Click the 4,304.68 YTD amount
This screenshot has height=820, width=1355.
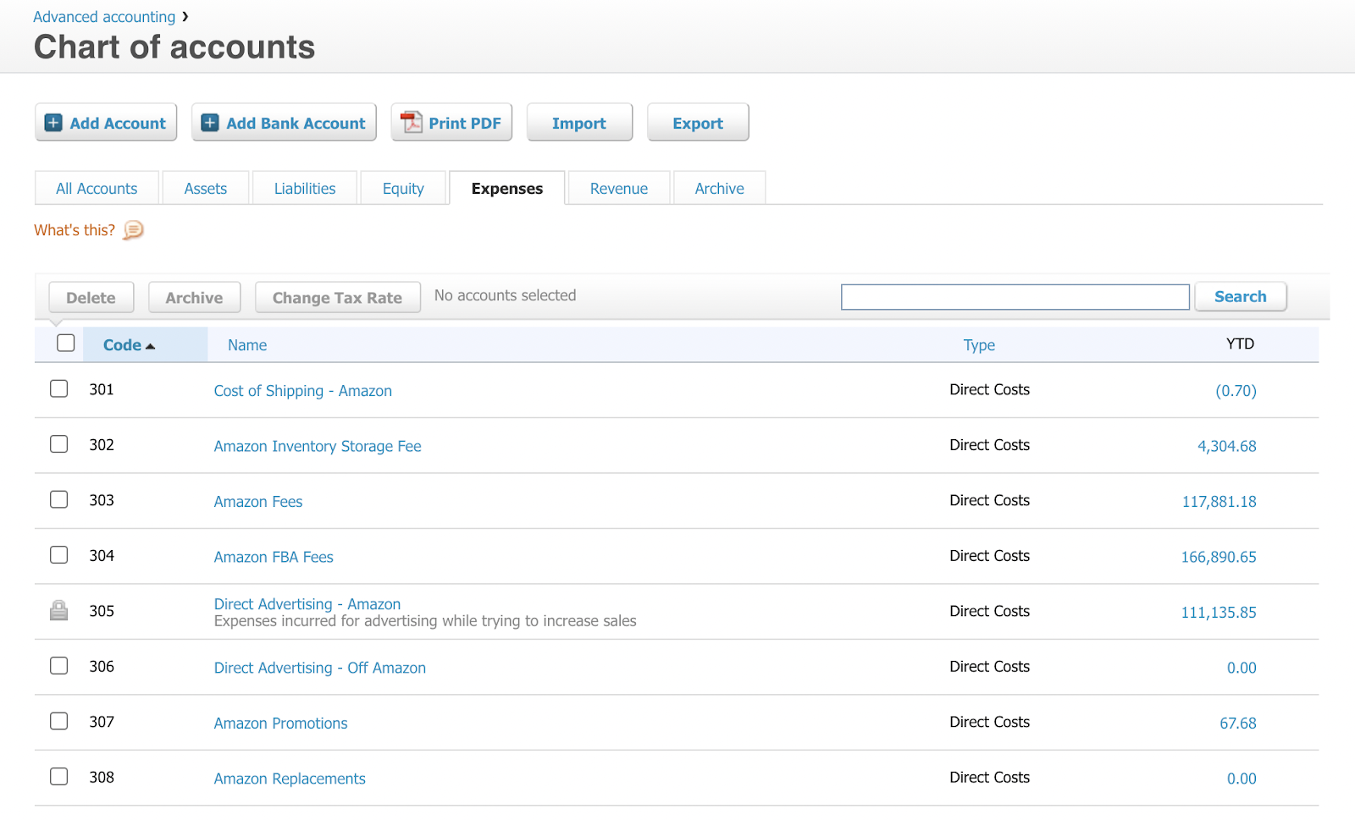[x=1227, y=446]
